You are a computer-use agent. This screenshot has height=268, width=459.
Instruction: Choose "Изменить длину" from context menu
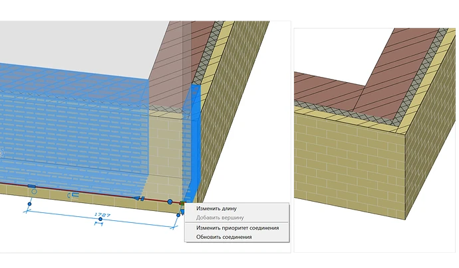[216, 208]
